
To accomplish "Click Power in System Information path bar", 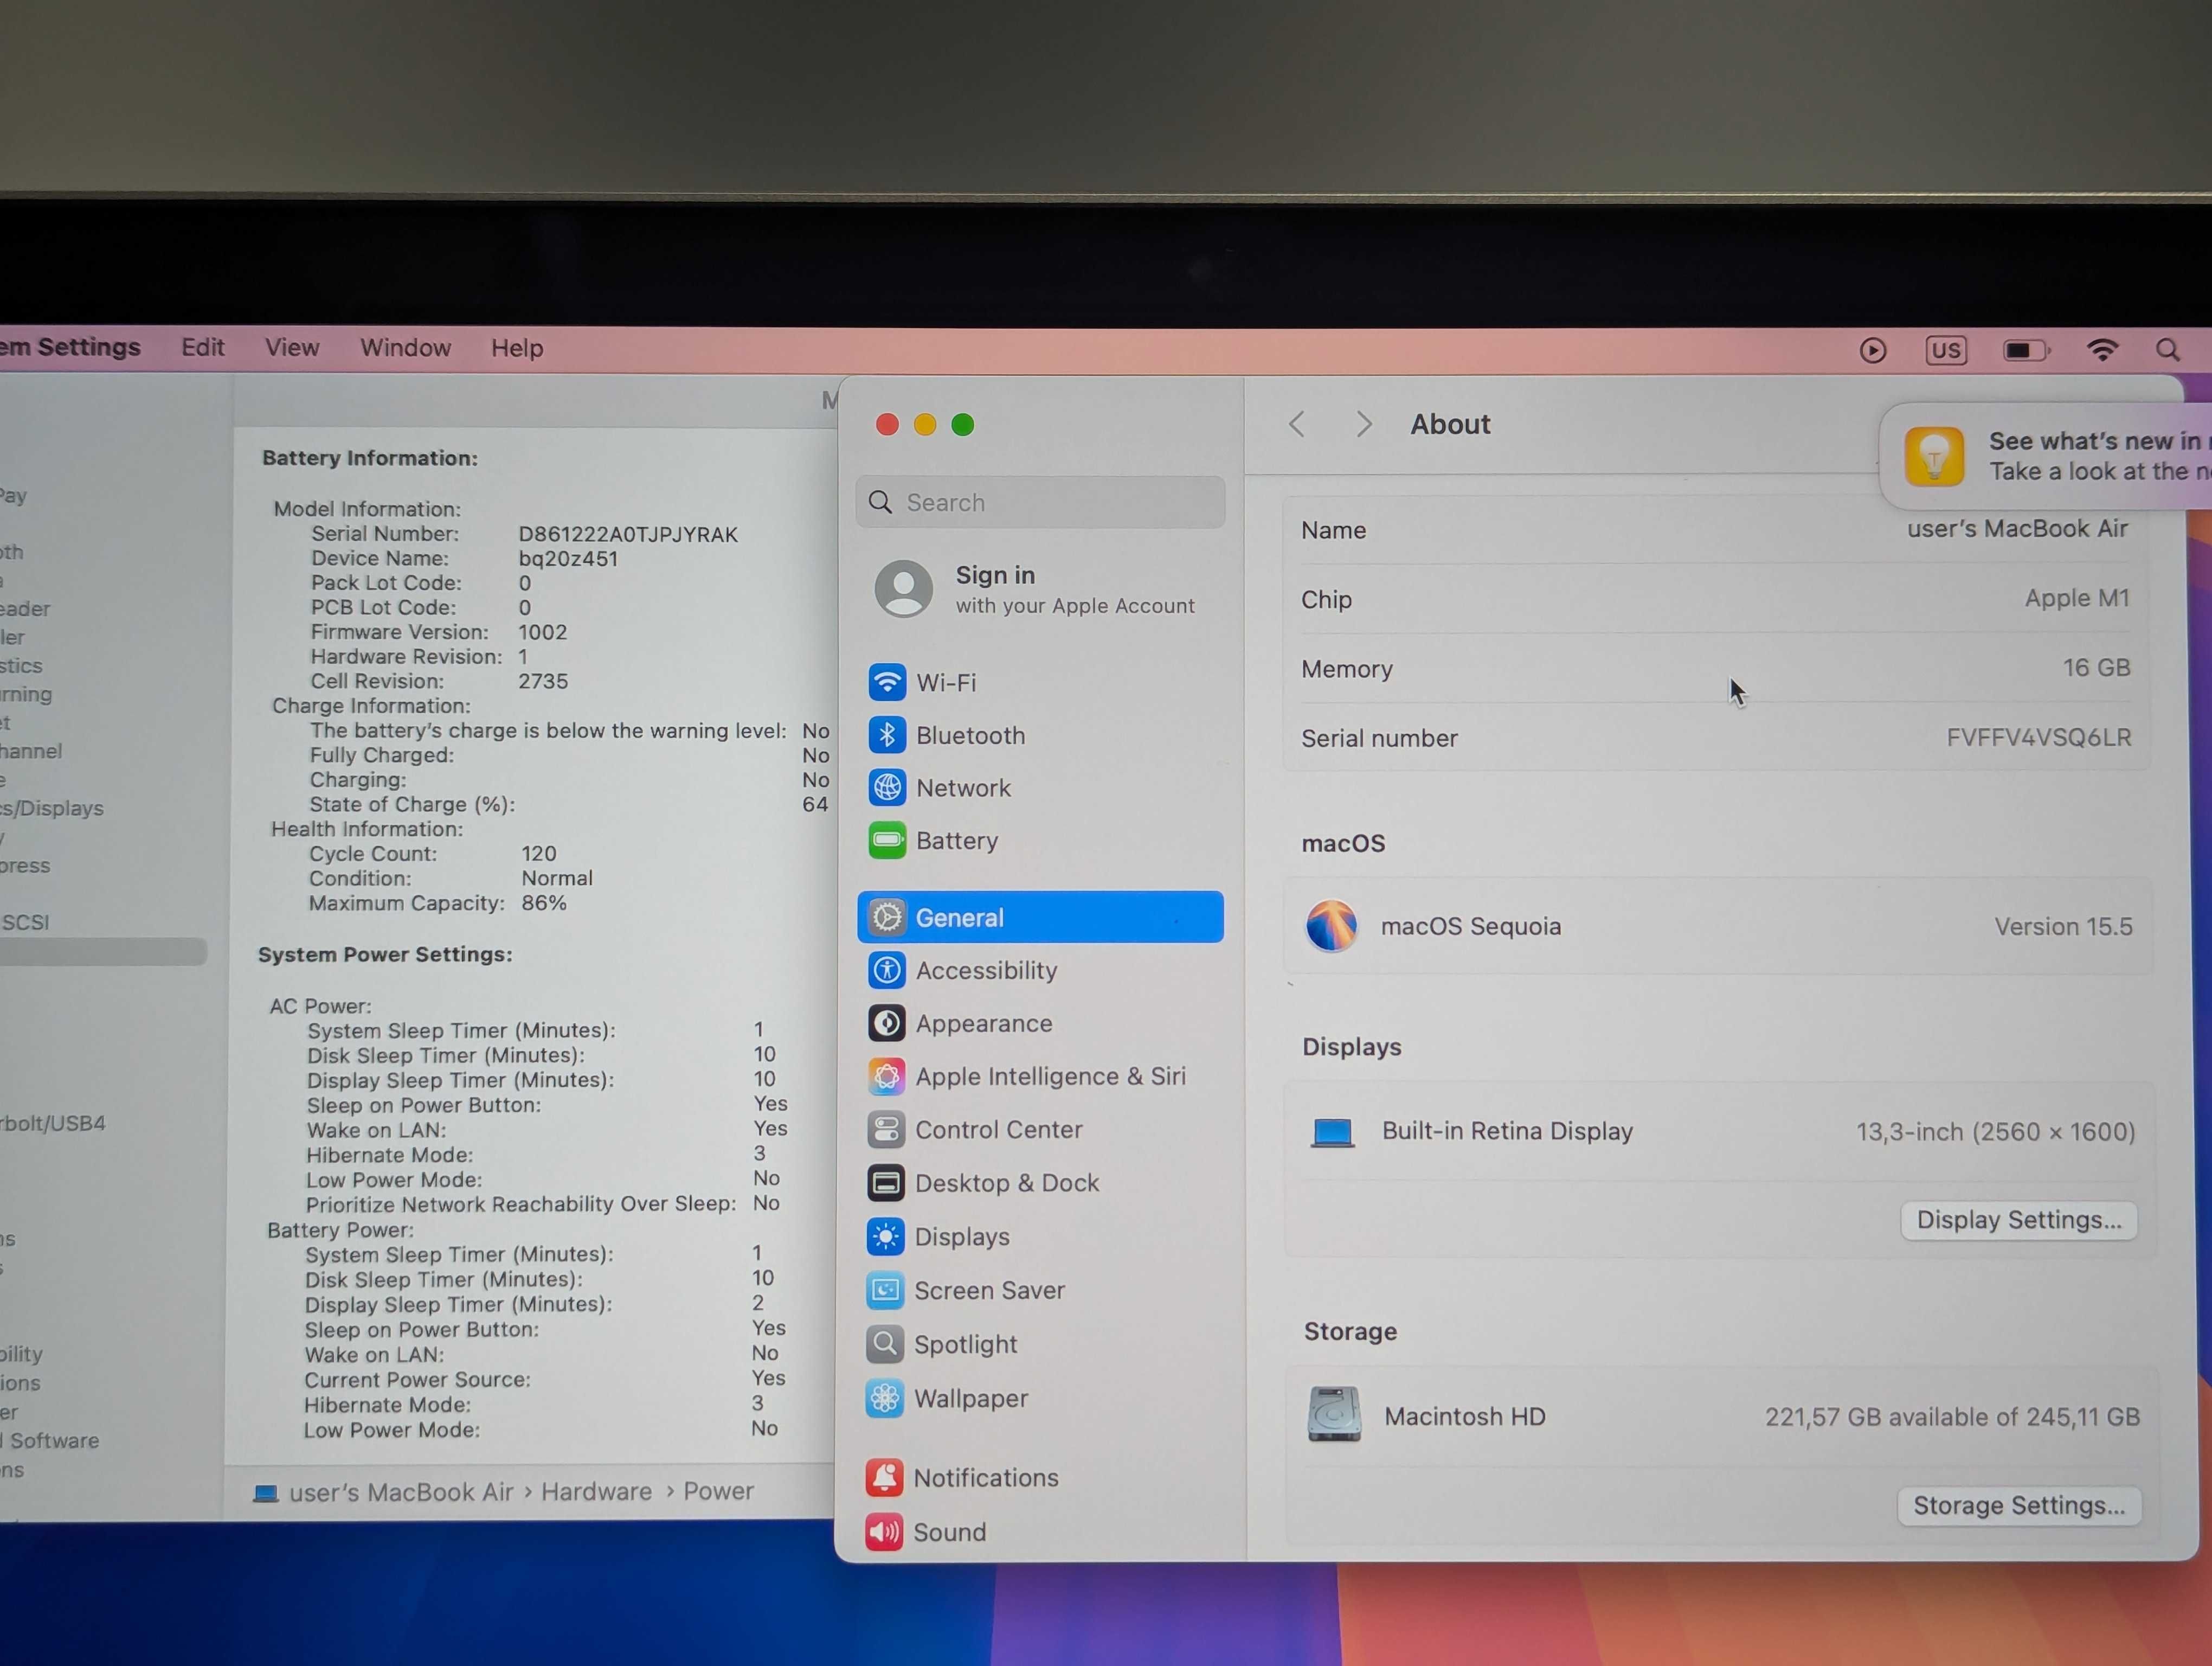I will click(x=718, y=1491).
